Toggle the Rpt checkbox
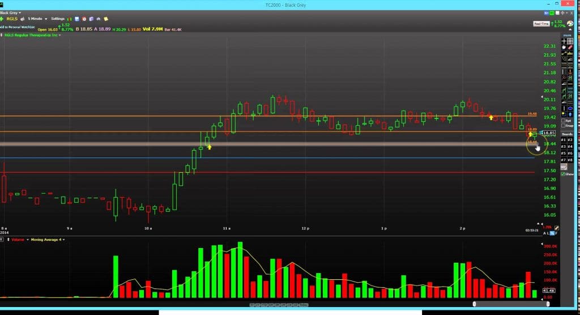This screenshot has height=315, width=580. (563, 120)
